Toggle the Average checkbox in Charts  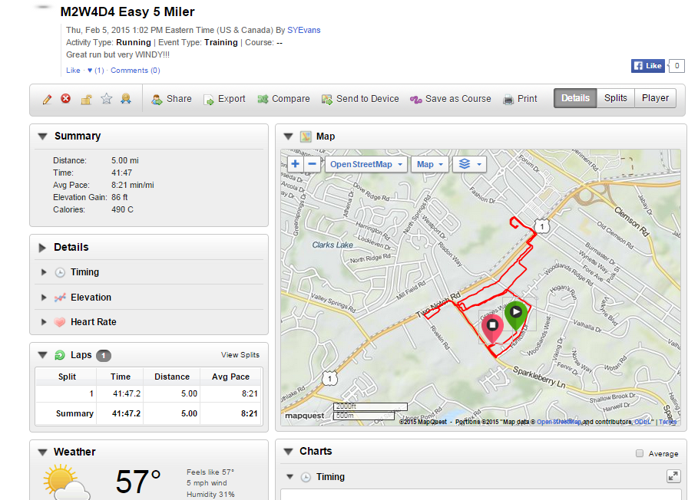point(640,453)
